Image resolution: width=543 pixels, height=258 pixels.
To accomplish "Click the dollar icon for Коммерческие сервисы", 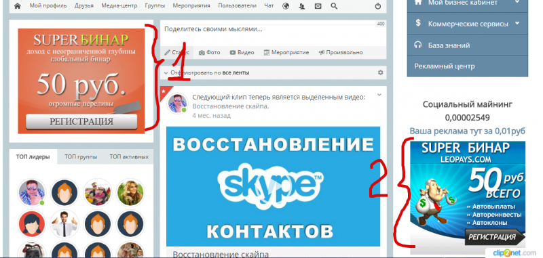I will pyautogui.click(x=418, y=23).
